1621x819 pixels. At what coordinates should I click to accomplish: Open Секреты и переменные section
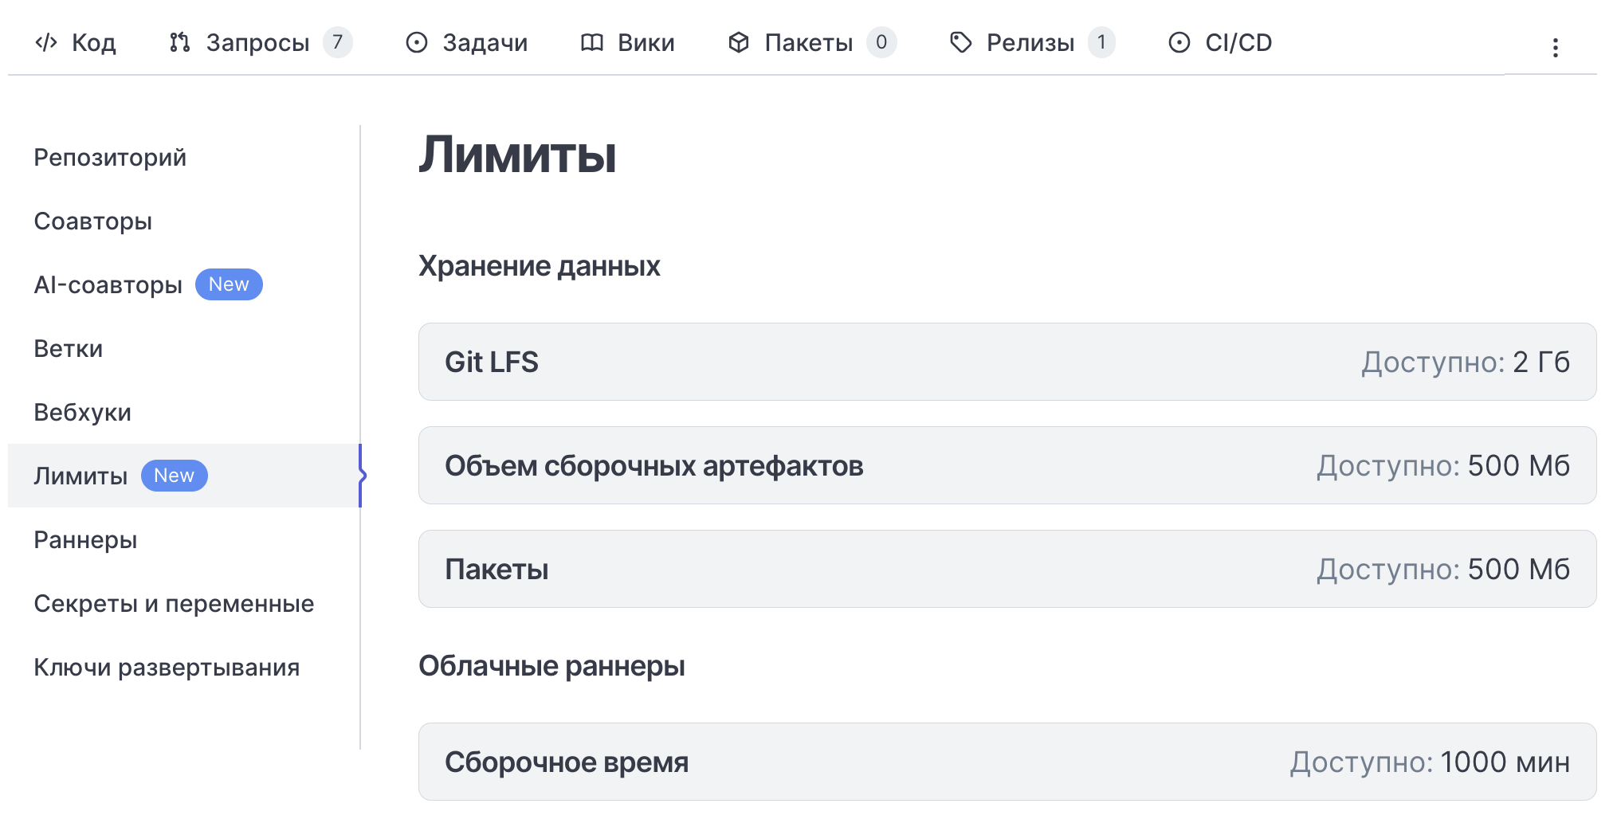click(174, 604)
